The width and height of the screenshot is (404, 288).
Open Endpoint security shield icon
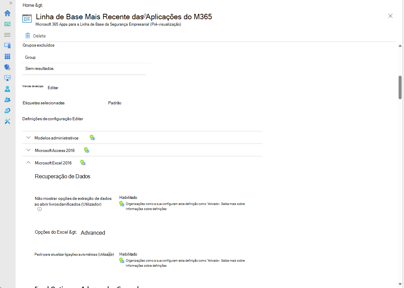[7, 67]
